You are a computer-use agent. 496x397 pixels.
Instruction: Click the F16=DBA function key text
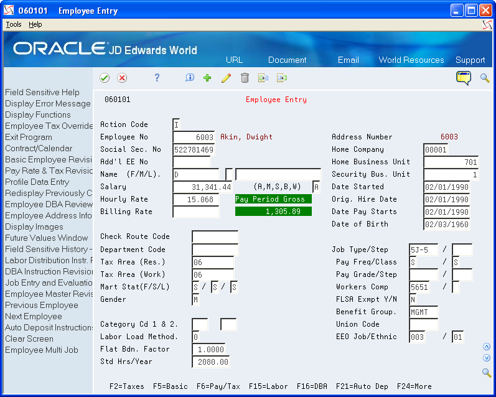click(312, 386)
